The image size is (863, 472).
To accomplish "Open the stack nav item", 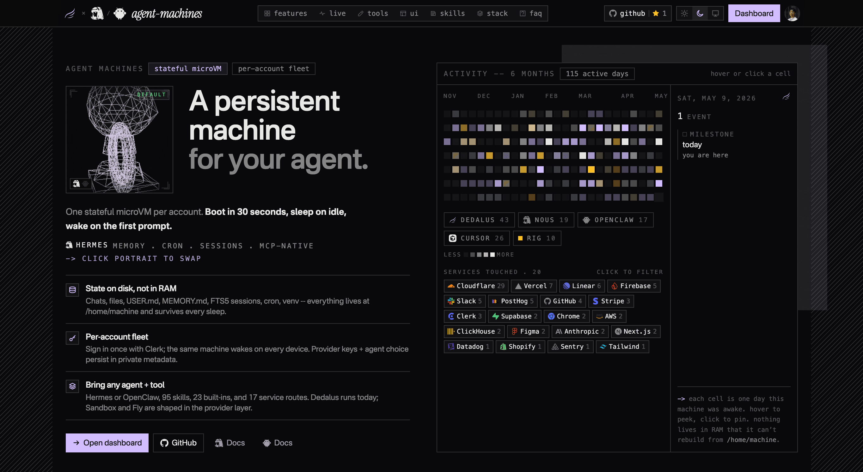I will pyautogui.click(x=492, y=13).
